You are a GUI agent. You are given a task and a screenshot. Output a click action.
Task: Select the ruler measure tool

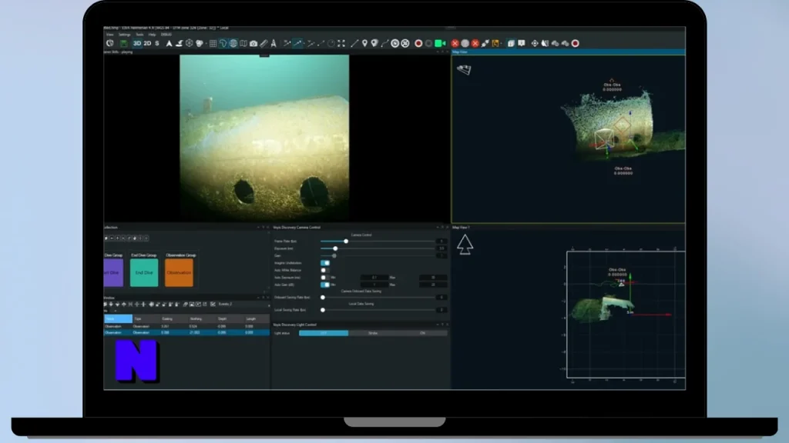(264, 44)
